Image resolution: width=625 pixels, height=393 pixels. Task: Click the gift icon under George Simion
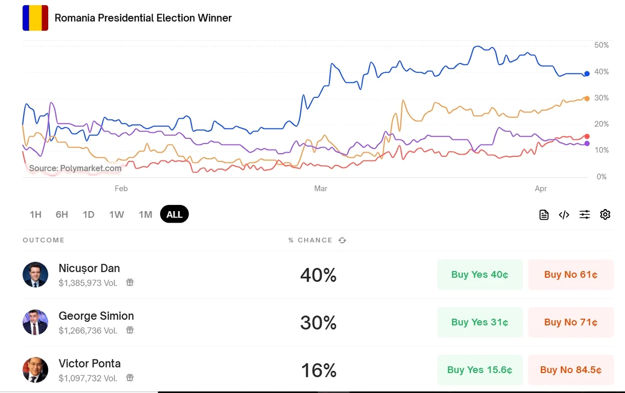pos(130,330)
